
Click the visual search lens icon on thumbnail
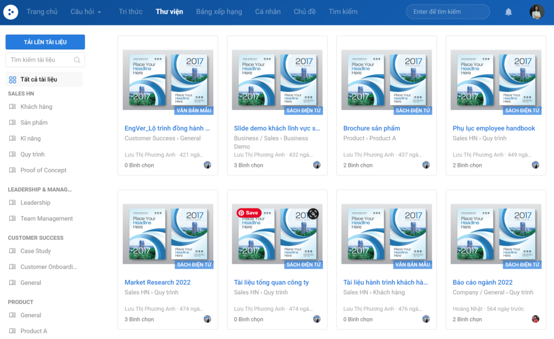click(x=313, y=214)
